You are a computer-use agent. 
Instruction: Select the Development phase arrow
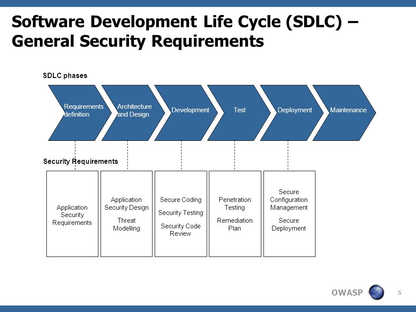tap(186, 113)
